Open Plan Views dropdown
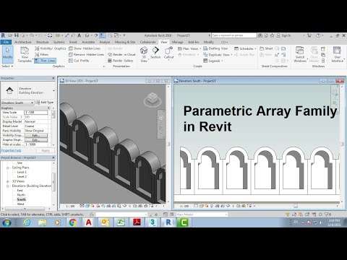 [x=189, y=48]
